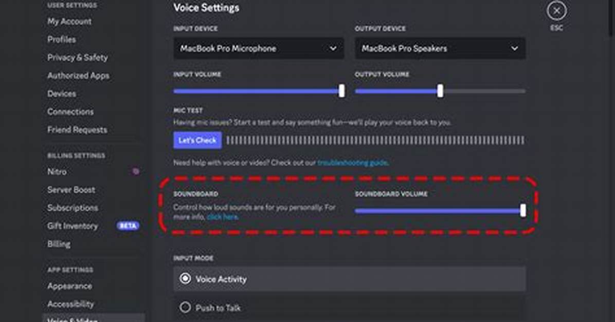
Task: Click the 'Soundboard Volume' label
Action: (391, 194)
